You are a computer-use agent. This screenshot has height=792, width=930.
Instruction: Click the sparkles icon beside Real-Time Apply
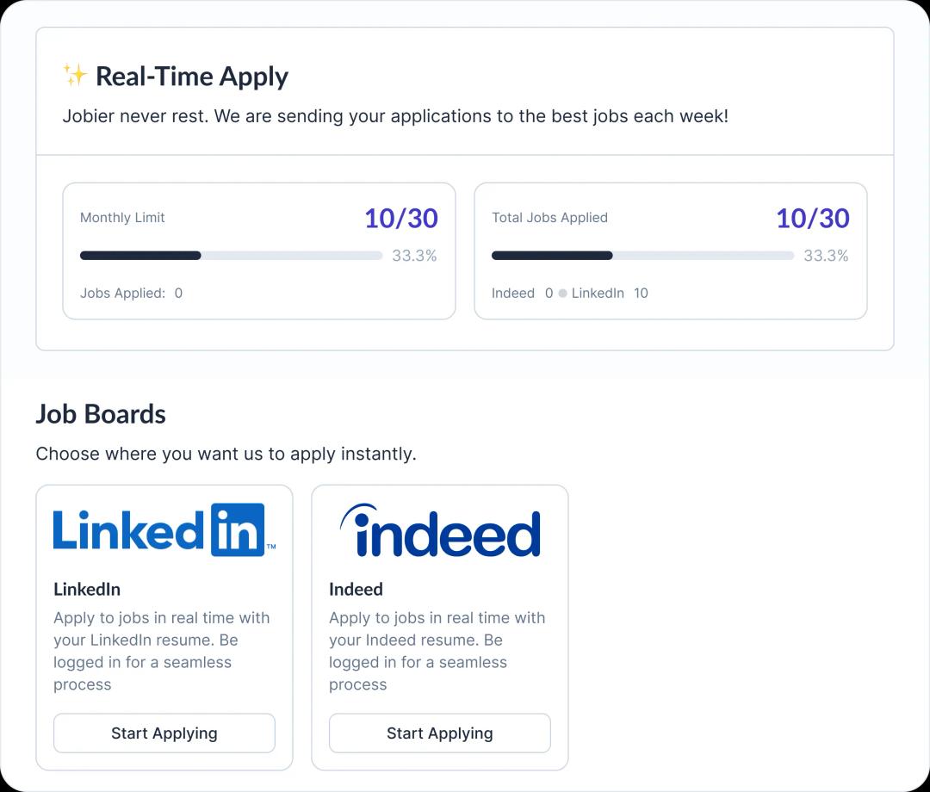pos(75,75)
